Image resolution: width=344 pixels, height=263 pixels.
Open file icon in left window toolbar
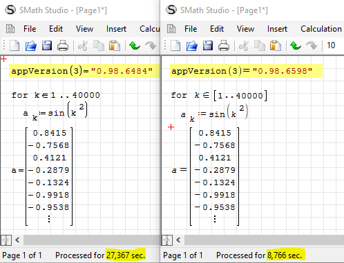tap(31, 45)
